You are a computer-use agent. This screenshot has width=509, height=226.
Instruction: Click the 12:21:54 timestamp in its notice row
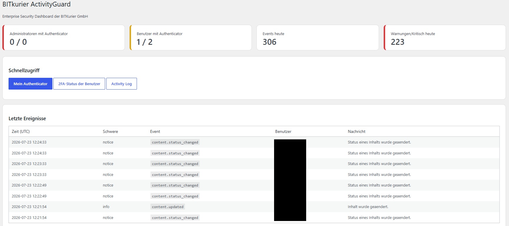coord(29,218)
